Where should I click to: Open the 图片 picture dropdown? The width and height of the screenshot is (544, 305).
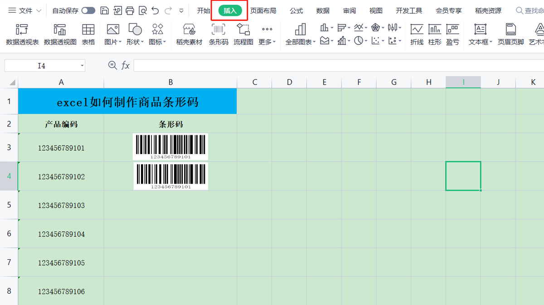[x=113, y=35]
